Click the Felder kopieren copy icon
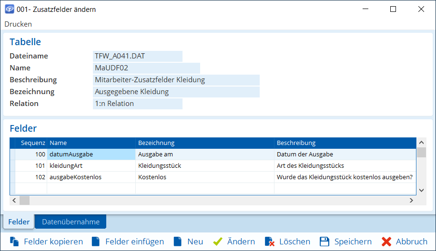 tap(14, 241)
